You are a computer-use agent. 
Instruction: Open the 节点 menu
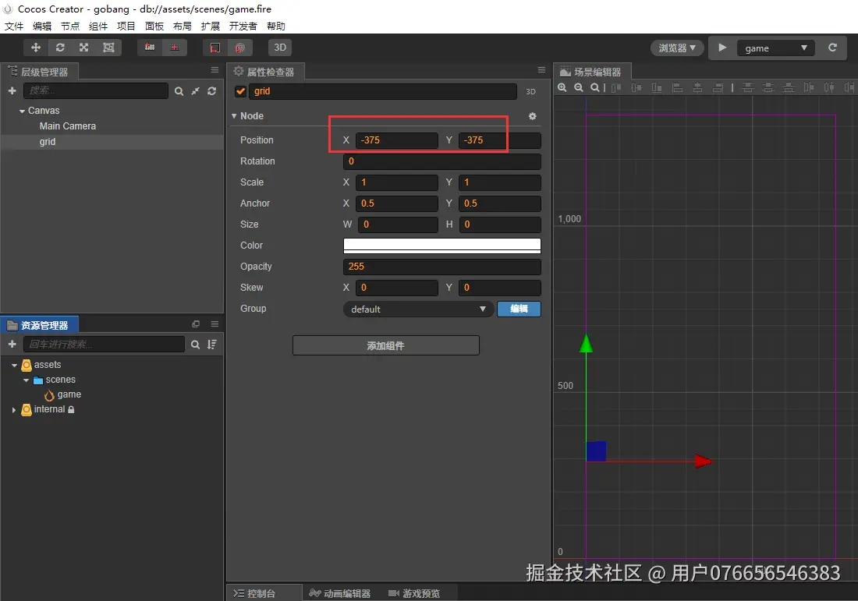70,27
